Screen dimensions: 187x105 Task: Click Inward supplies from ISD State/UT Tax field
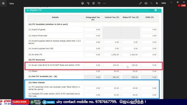(131, 48)
